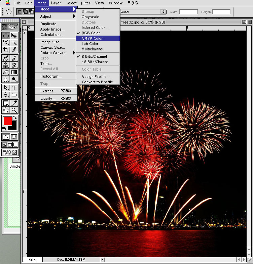Select the Magic Wand tool

(14, 43)
